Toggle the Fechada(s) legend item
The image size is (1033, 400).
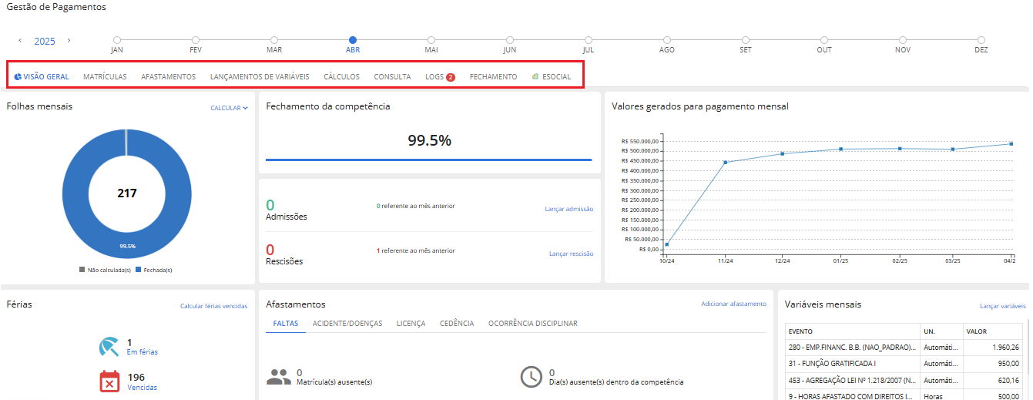[153, 270]
